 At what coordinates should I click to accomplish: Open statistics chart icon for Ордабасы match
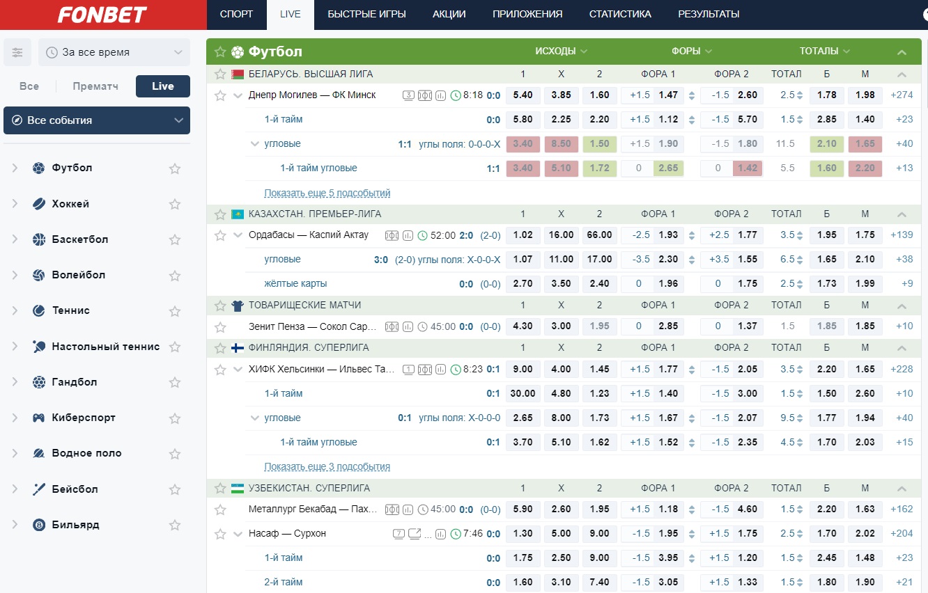[408, 235]
